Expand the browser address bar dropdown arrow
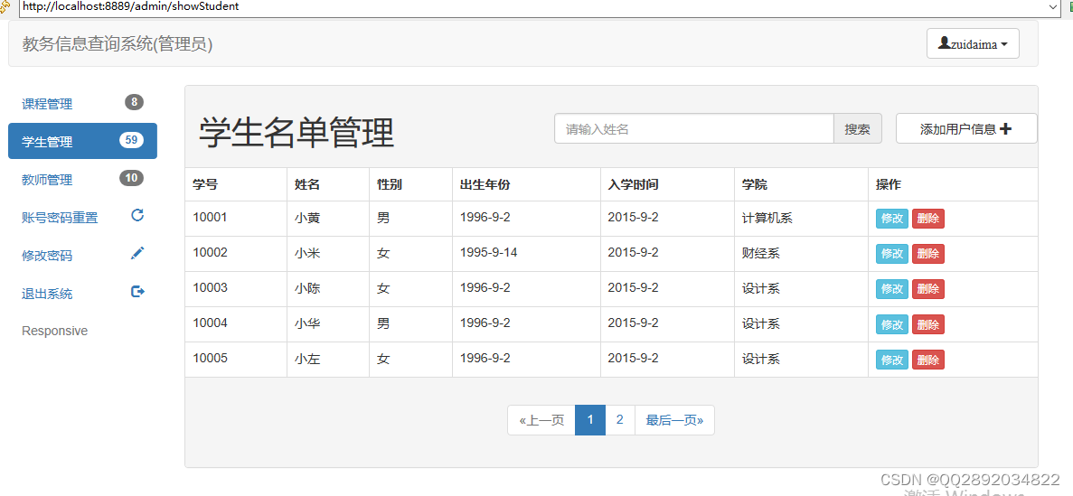Viewport: 1073px width, 496px height. [x=1053, y=6]
